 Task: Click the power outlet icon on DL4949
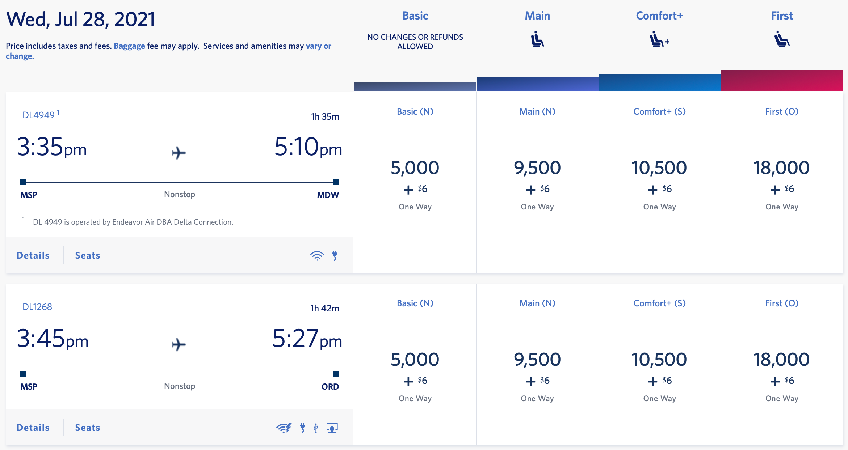(x=335, y=256)
